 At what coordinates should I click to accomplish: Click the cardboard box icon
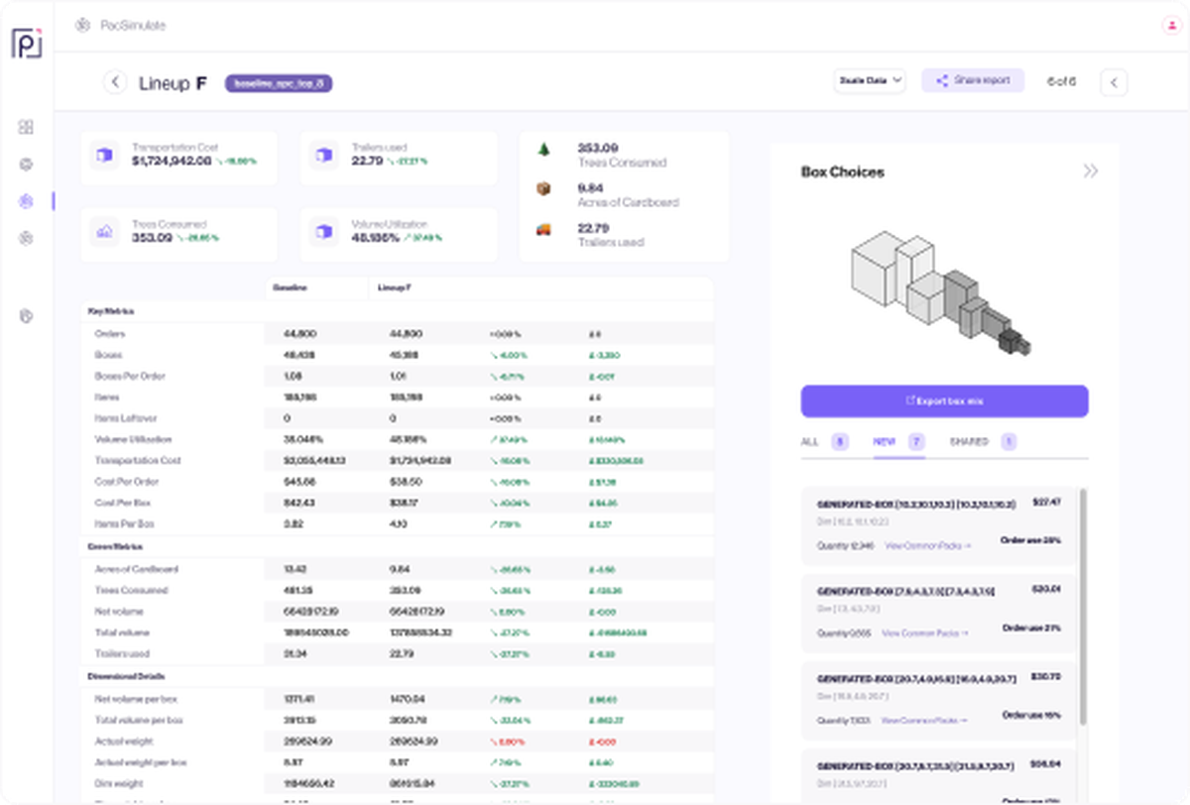click(543, 189)
